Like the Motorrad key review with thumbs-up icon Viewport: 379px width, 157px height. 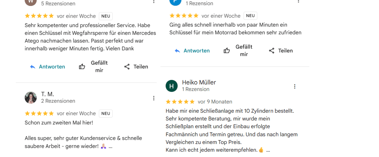(227, 51)
